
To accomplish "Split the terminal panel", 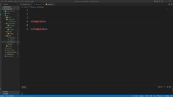I will (168, 87).
